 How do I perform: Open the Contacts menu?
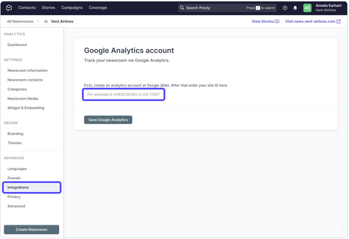[x=27, y=8]
